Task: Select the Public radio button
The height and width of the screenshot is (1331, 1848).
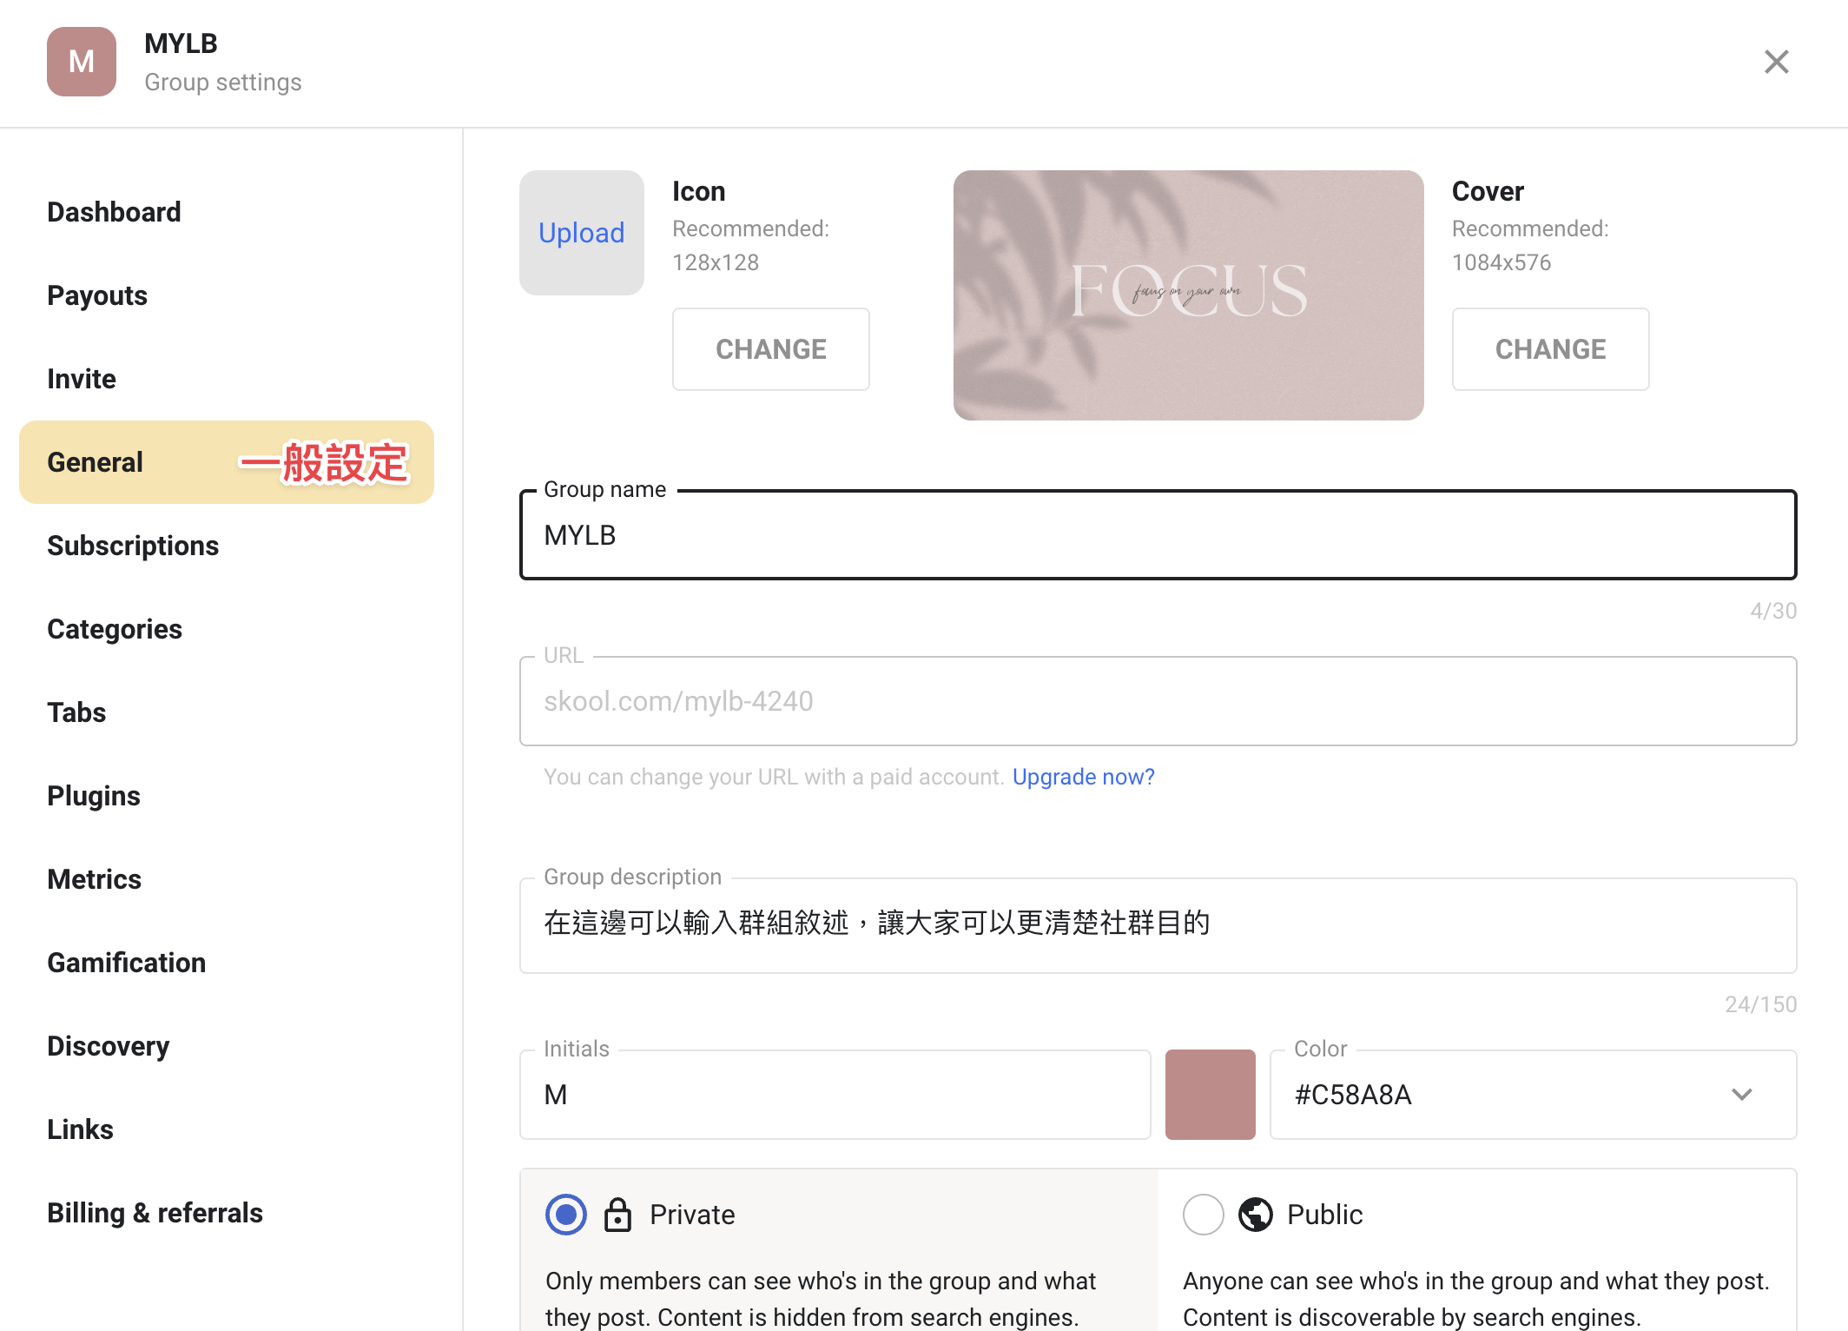Action: [x=1204, y=1215]
